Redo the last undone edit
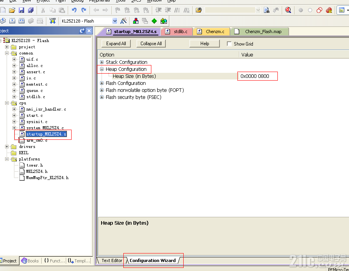349x271 pixels. coord(84,10)
